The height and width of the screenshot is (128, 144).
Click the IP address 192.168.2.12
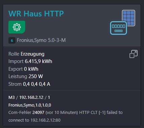(31, 98)
